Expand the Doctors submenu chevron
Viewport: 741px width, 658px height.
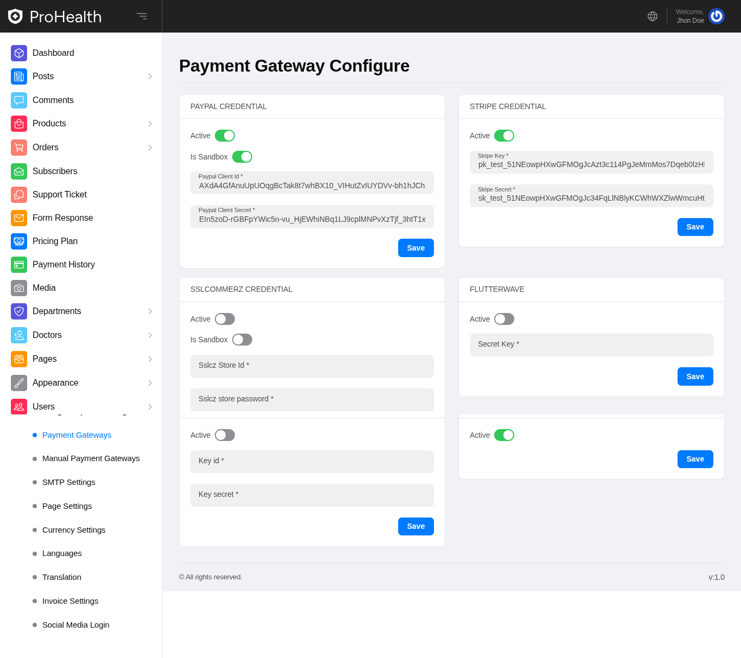150,335
